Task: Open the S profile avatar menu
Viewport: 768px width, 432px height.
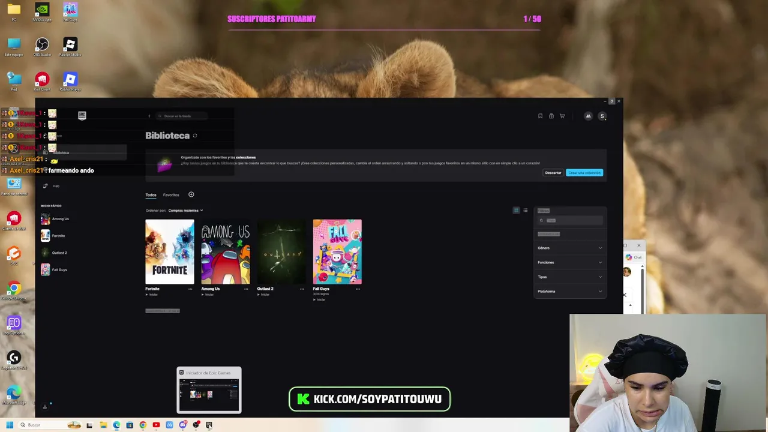Action: (x=602, y=116)
